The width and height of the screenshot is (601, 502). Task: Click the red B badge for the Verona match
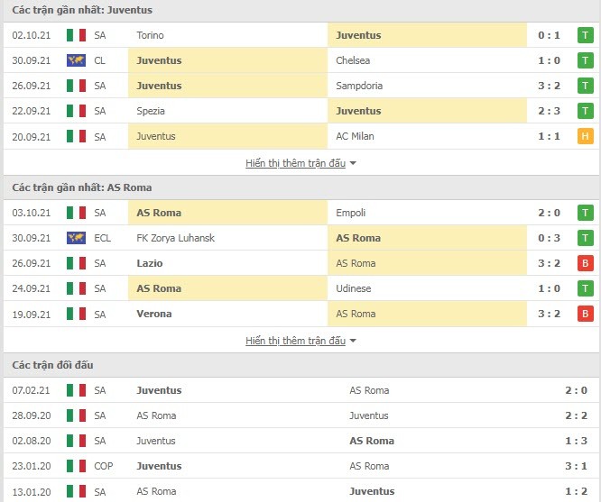[x=586, y=314]
